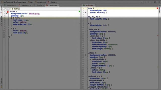Click the Run toolbar icon
This screenshot has height=90, width=161.
145,2
